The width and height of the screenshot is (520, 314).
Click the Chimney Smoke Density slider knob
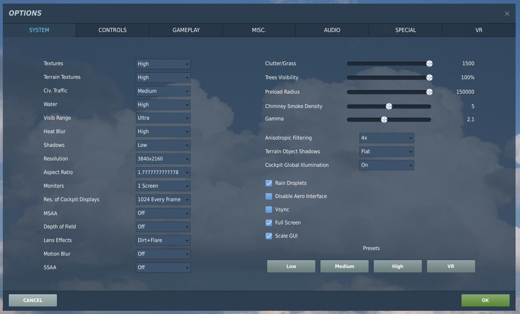(x=389, y=106)
